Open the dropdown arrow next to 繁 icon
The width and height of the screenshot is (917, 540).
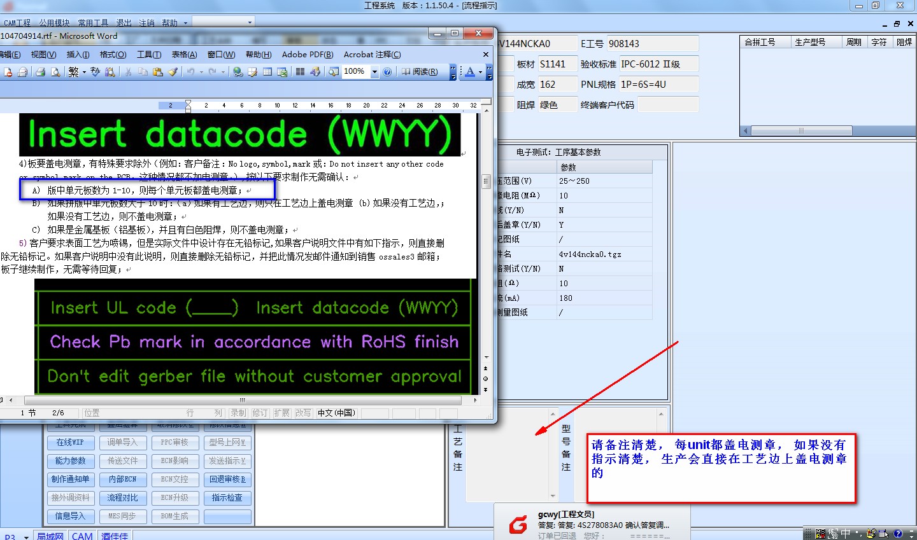click(84, 72)
